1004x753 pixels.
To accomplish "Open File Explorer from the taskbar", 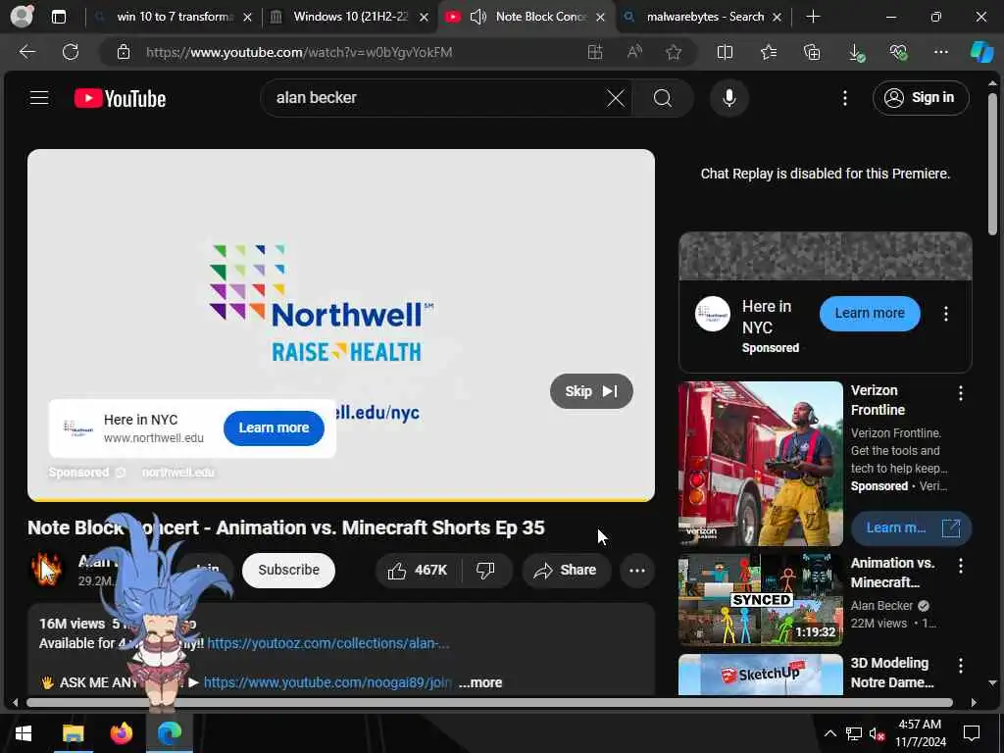I will 73,733.
